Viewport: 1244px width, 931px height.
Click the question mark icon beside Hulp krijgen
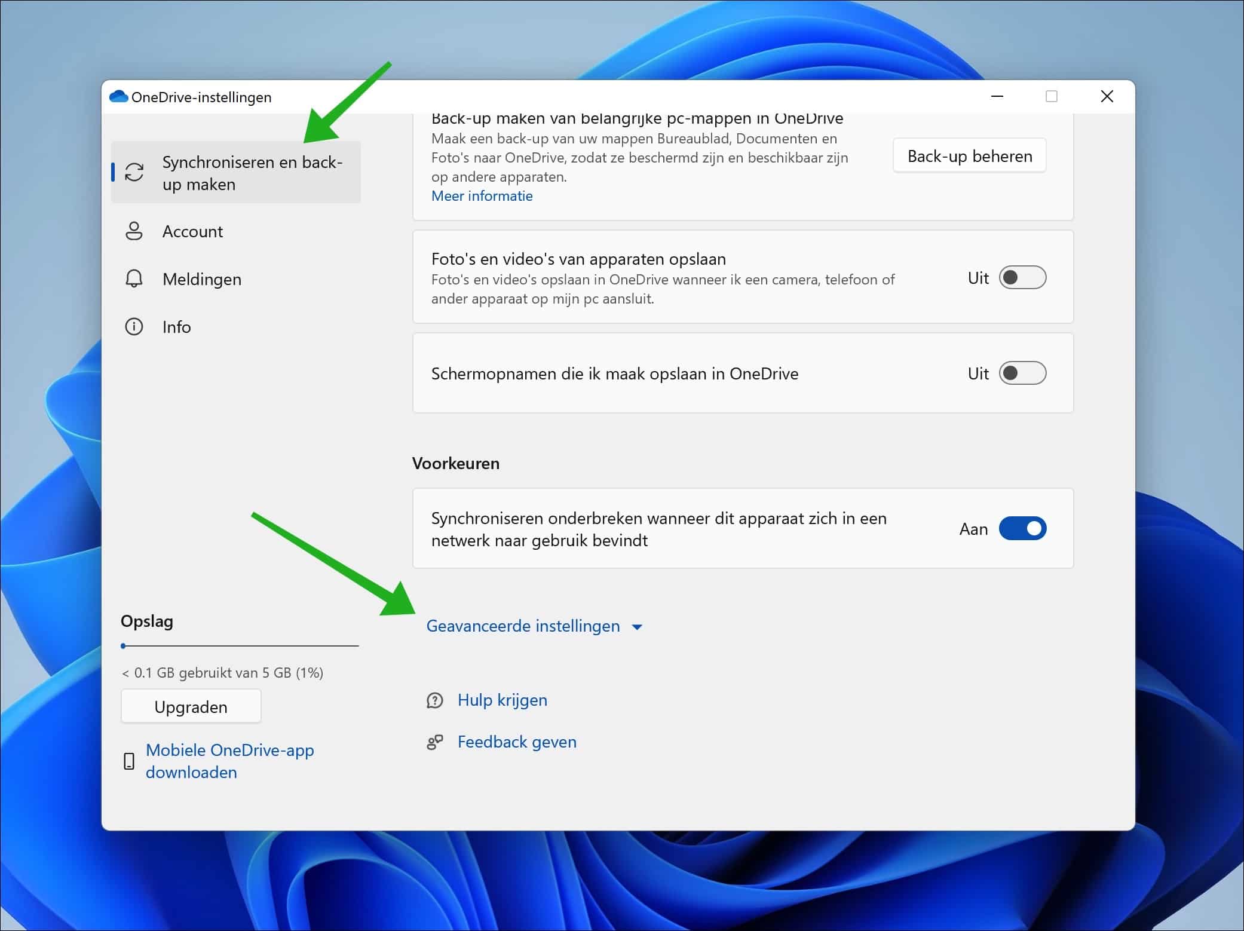(x=435, y=700)
